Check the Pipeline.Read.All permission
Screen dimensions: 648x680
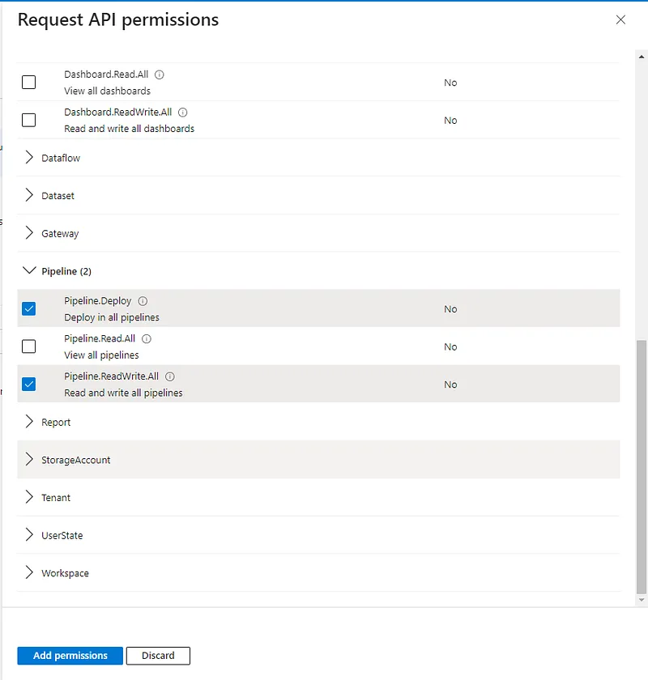pyautogui.click(x=28, y=346)
